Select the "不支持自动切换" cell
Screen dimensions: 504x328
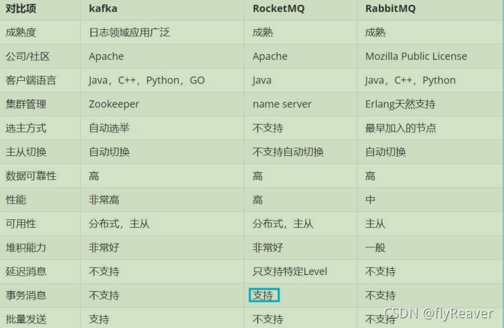tap(288, 152)
